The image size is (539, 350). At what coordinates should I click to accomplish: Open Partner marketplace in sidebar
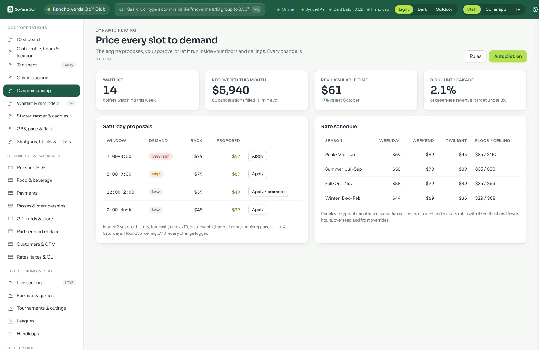pyautogui.click(x=42, y=232)
